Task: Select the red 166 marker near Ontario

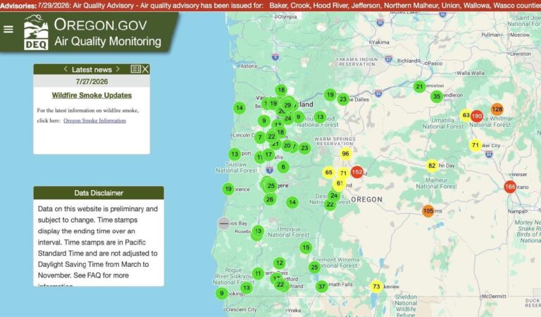Action: click(x=510, y=187)
